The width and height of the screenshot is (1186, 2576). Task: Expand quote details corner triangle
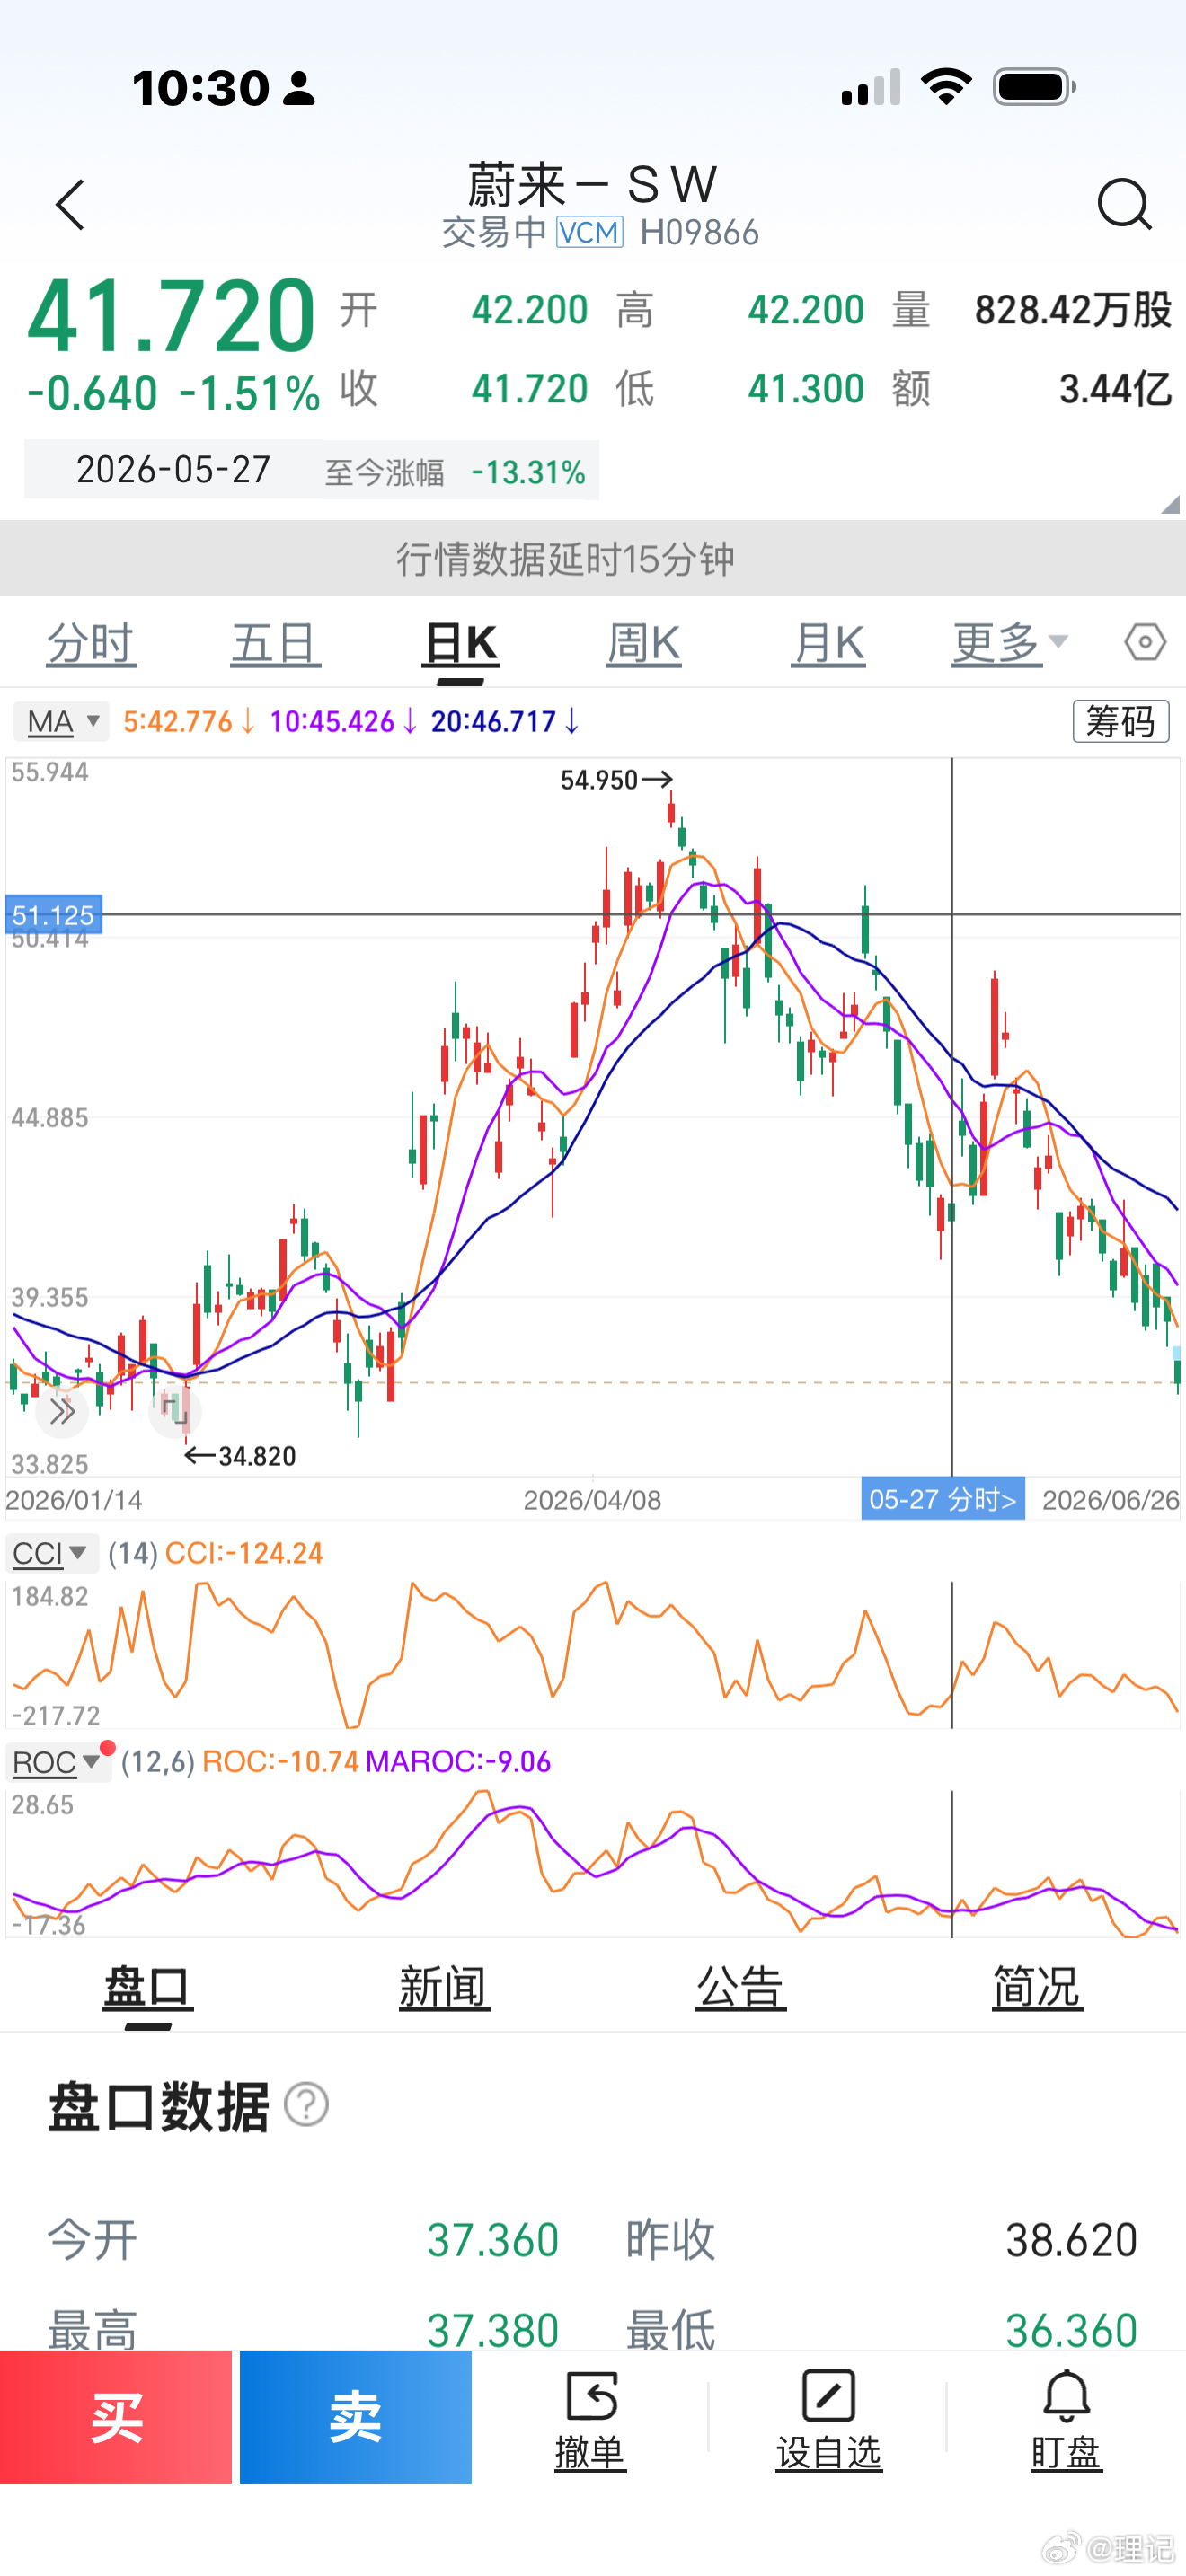point(1170,504)
